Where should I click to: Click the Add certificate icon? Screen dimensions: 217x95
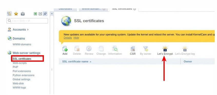coord(65,49)
